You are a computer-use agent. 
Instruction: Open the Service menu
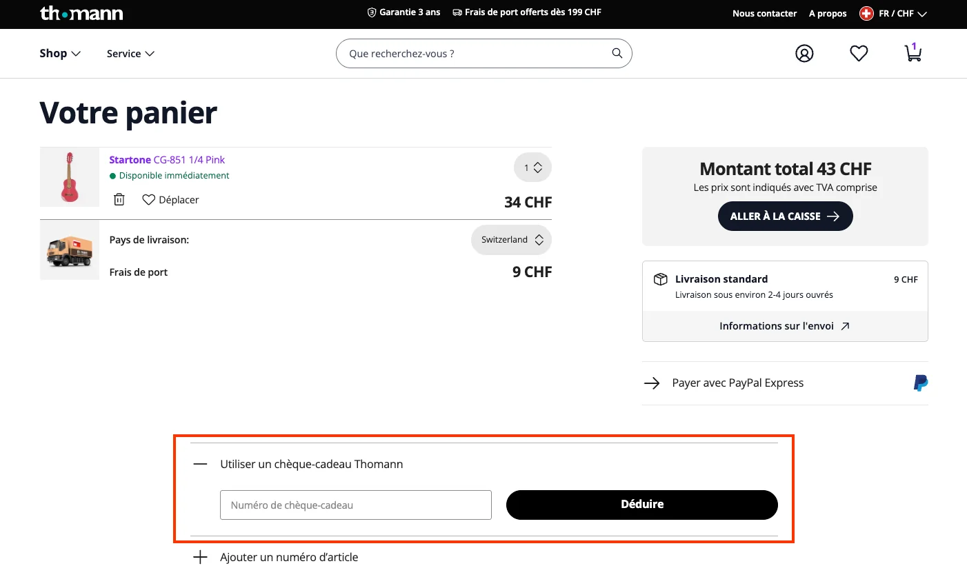[x=130, y=53]
